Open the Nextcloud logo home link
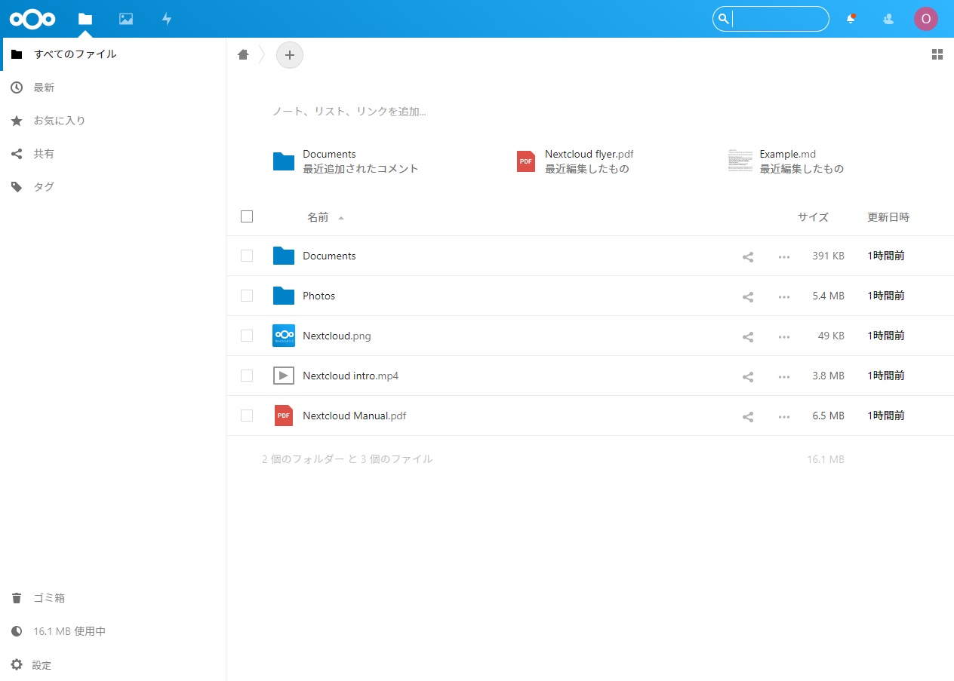The height and width of the screenshot is (681, 954). [32, 19]
